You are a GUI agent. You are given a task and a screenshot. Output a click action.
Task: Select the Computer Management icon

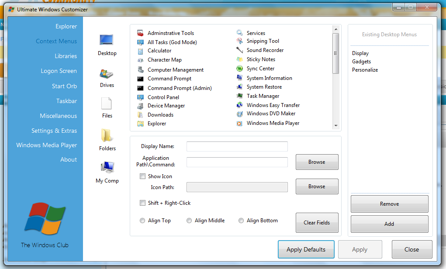click(x=140, y=70)
